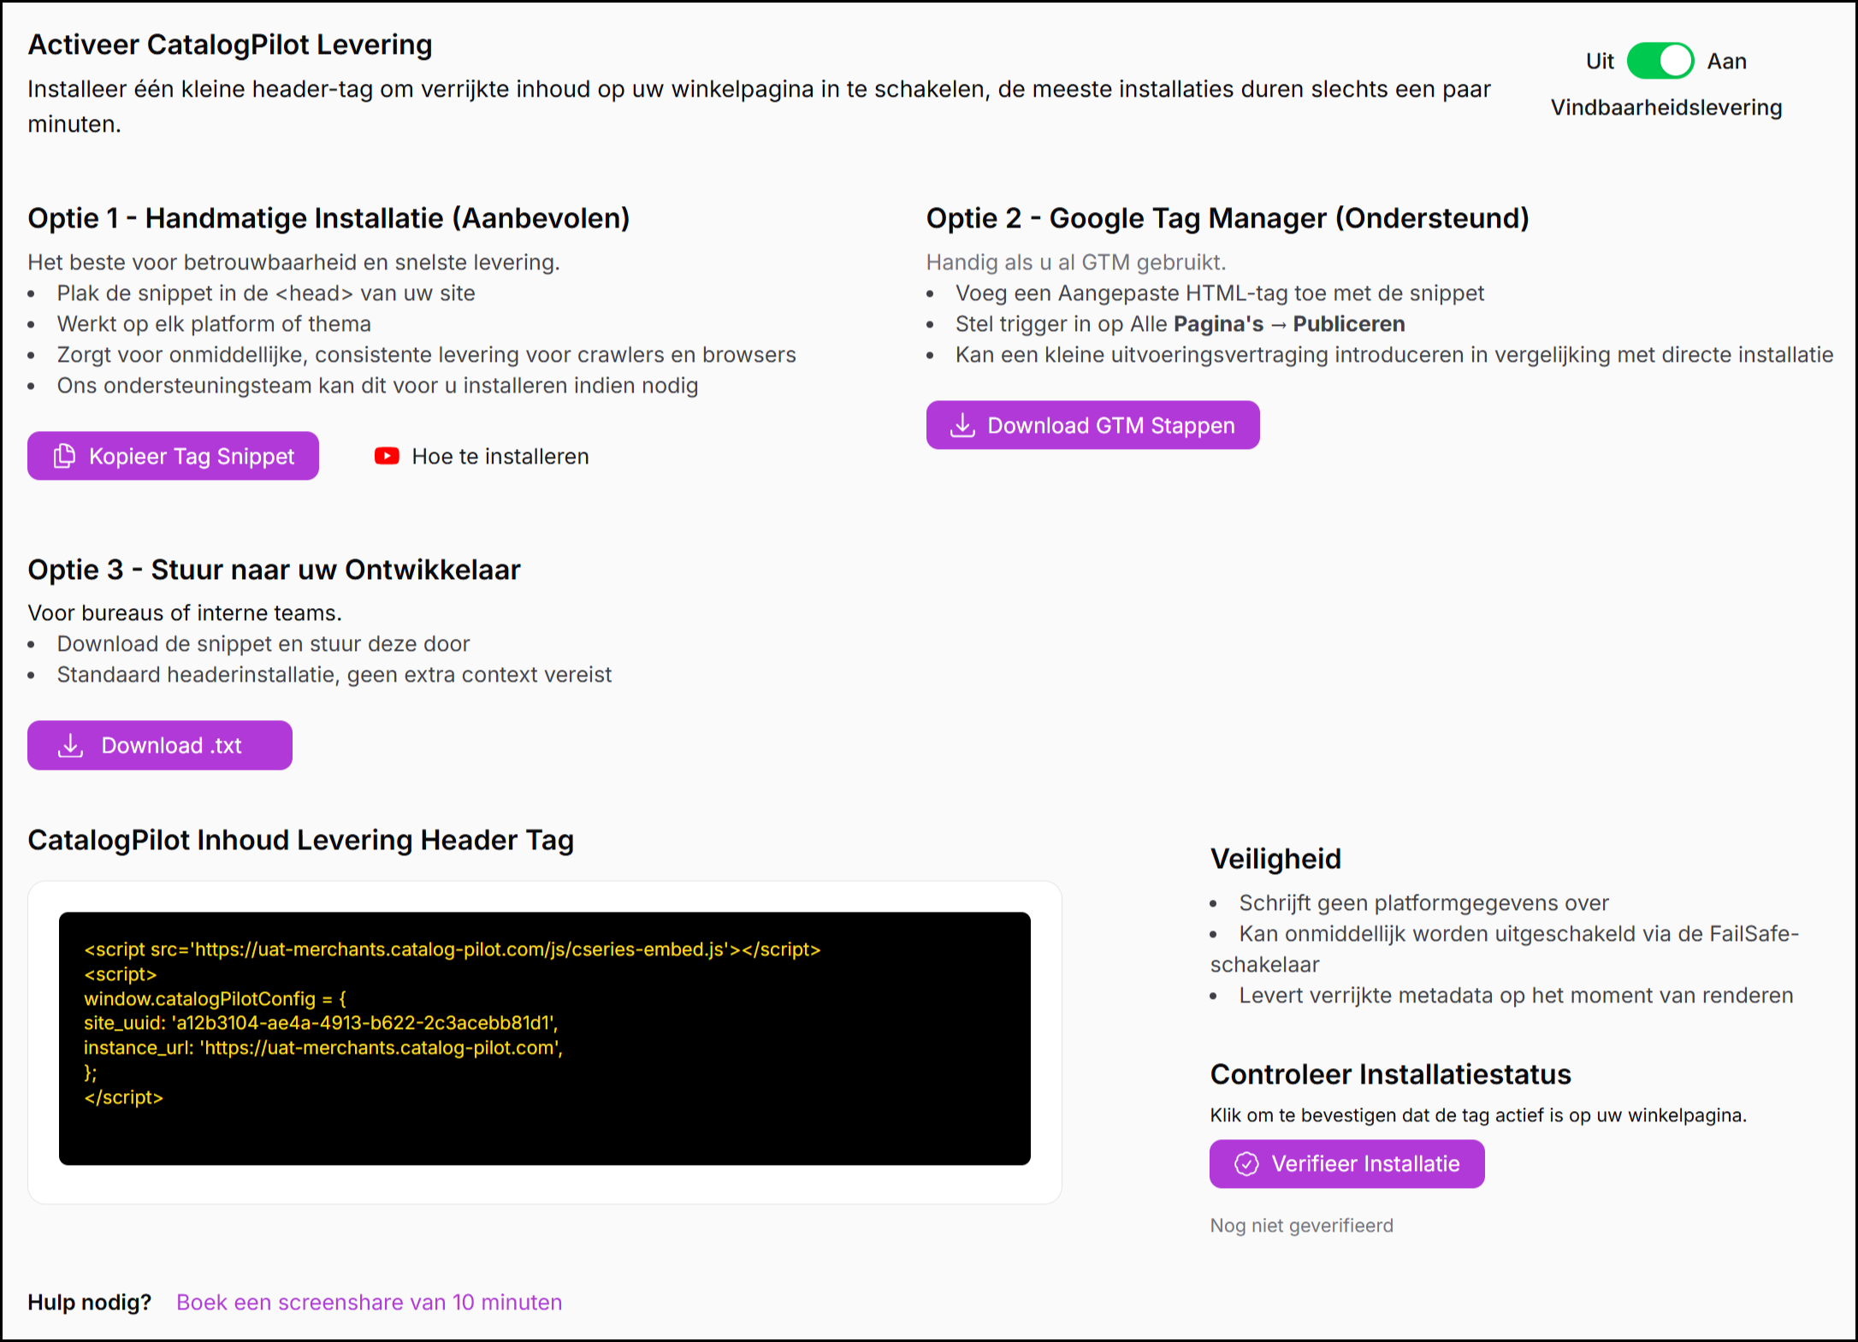Click download arrow icon on GTM Stappen button
Image resolution: width=1858 pixels, height=1342 pixels.
[x=962, y=425]
